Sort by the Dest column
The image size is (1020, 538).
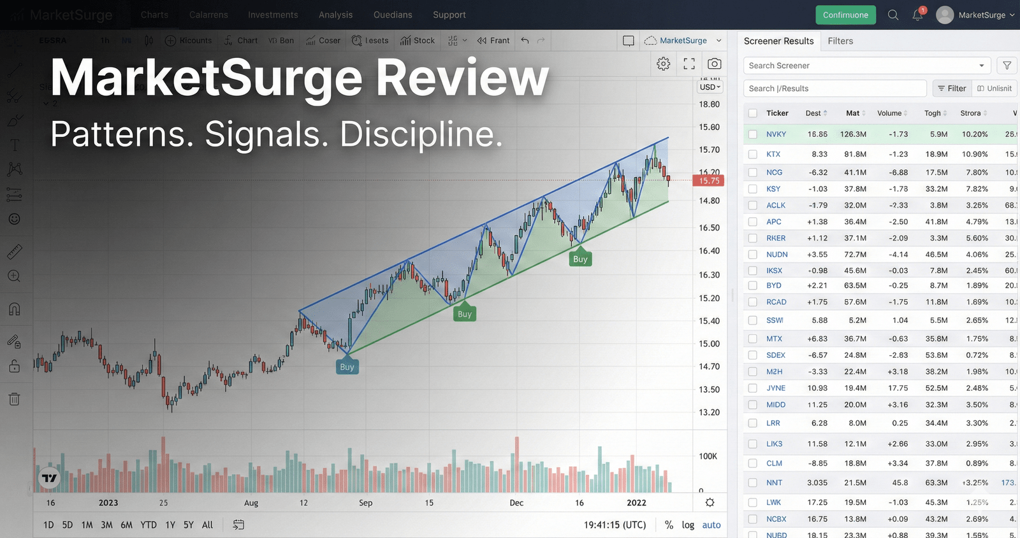816,113
